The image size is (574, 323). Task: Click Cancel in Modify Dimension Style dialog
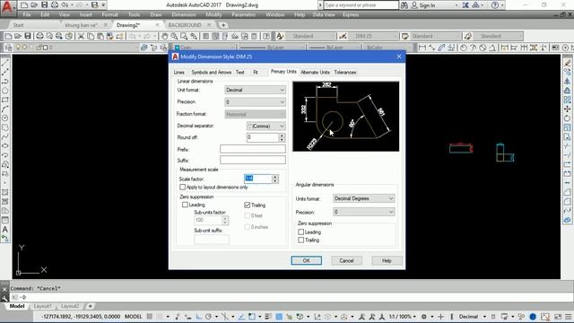click(x=346, y=260)
